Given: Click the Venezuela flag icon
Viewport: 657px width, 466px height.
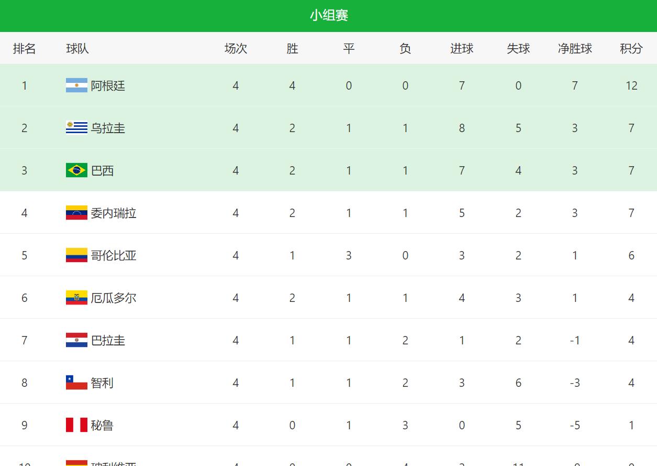Looking at the screenshot, I should point(76,213).
